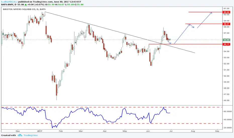The height and width of the screenshot is (138, 234).
Task: Select the 60.40 red price label
Action: point(226,12)
